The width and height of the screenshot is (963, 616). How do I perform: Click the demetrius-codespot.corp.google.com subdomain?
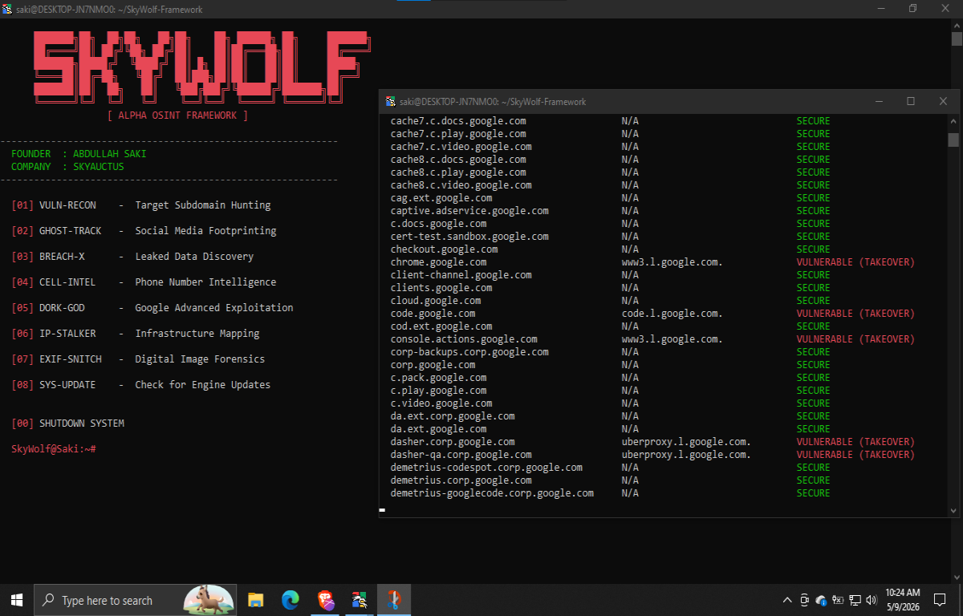tap(486, 468)
